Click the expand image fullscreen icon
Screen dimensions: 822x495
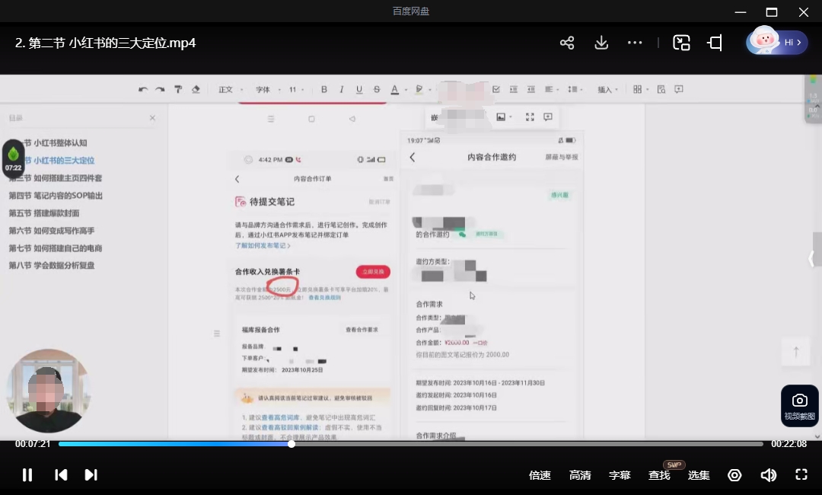point(530,117)
